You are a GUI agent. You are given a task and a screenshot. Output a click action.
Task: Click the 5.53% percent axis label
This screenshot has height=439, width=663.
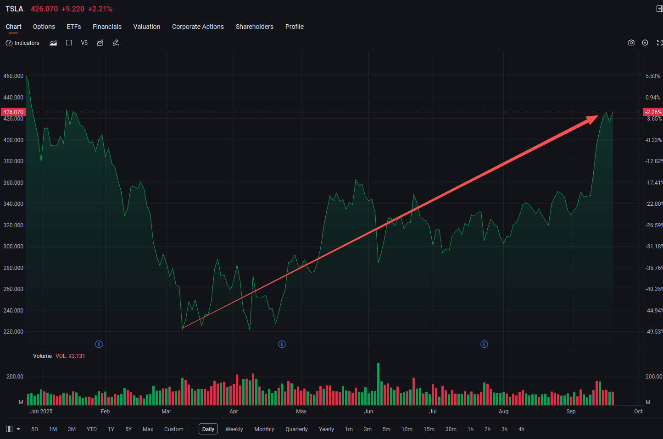[653, 76]
